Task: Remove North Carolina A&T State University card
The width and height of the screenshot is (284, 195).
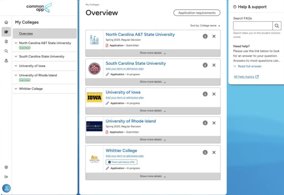Action: pos(214,36)
